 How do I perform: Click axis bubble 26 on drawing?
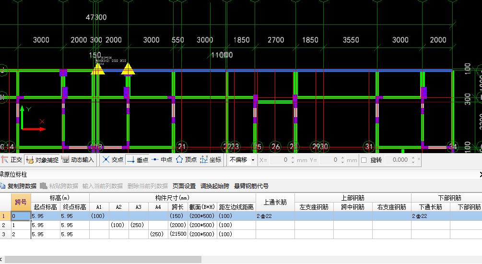click(275, 147)
